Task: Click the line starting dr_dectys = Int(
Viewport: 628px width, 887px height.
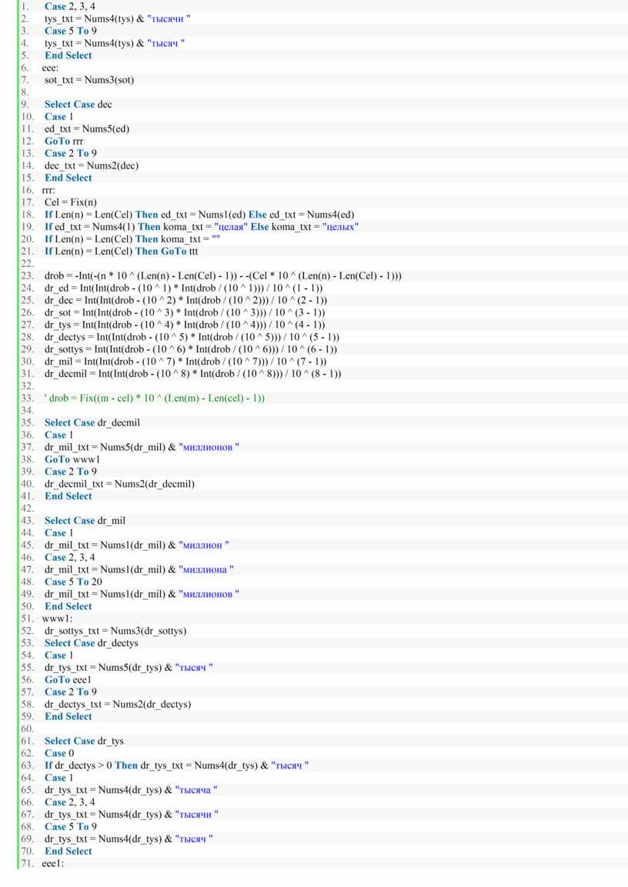Action: coord(192,337)
